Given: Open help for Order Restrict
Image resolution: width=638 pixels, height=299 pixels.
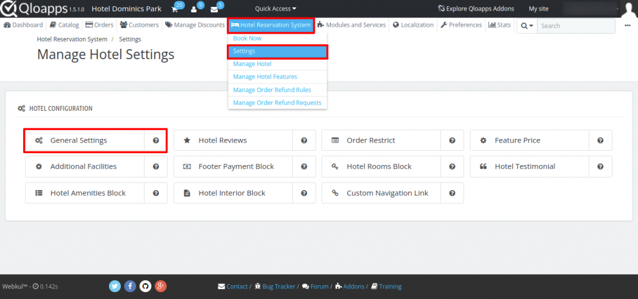Looking at the screenshot, I should pyautogui.click(x=452, y=140).
